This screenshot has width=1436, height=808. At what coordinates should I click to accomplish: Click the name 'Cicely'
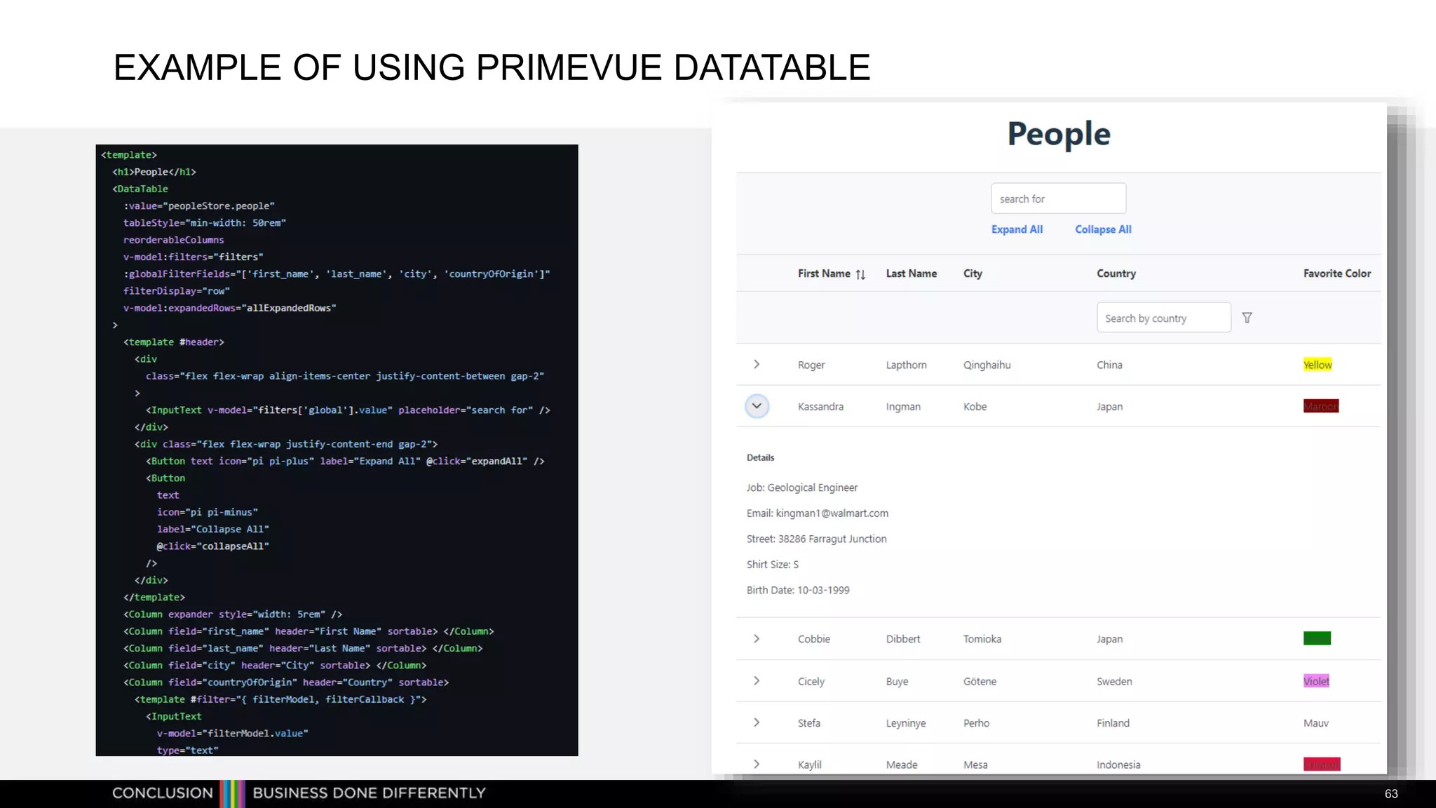pos(811,682)
